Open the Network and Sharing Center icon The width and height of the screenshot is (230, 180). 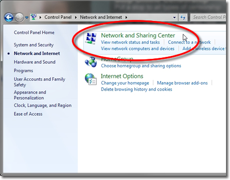pos(91,38)
